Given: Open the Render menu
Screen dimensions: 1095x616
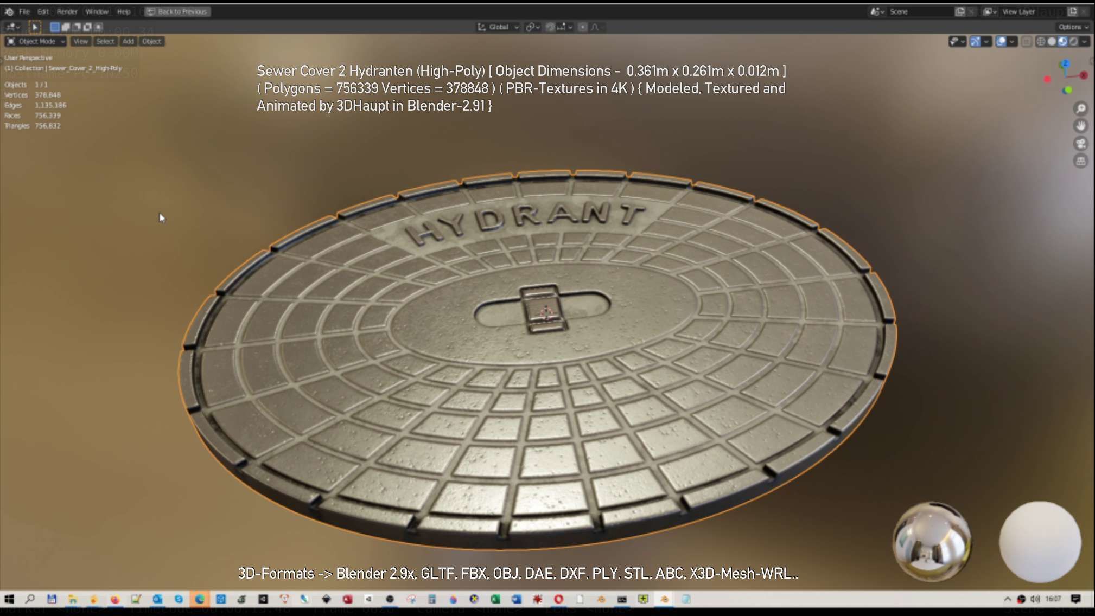Looking at the screenshot, I should tap(67, 11).
